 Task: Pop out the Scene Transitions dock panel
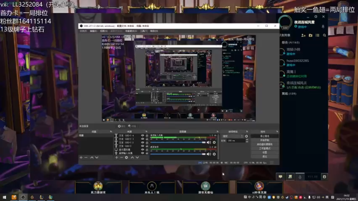(x=247, y=131)
